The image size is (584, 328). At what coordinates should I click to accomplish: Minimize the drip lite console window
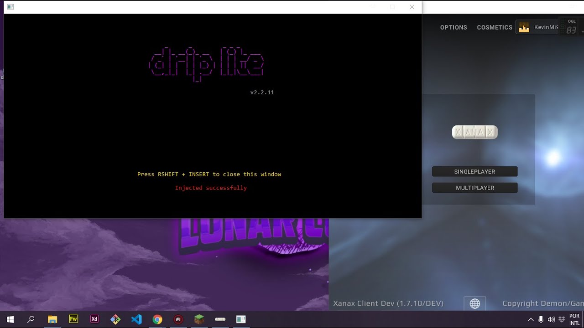373,7
